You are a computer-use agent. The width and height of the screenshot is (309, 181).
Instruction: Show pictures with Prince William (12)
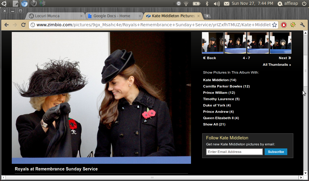point(219,93)
